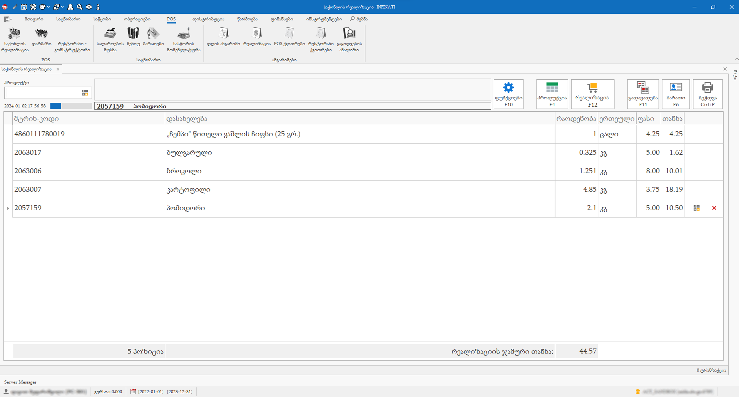Delete პომიდორი row with red X
739x397 pixels.
tap(714, 208)
